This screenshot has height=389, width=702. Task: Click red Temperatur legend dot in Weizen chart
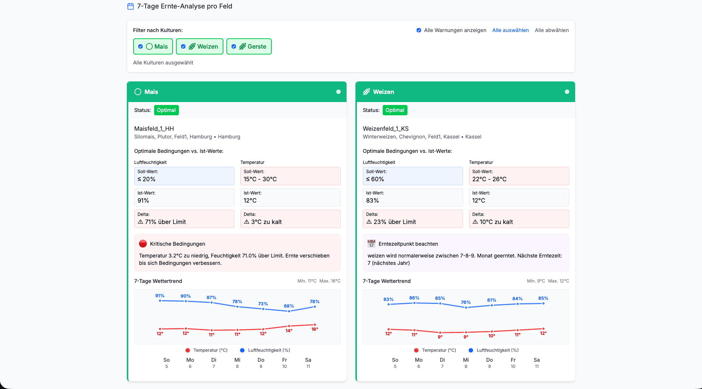coord(416,350)
